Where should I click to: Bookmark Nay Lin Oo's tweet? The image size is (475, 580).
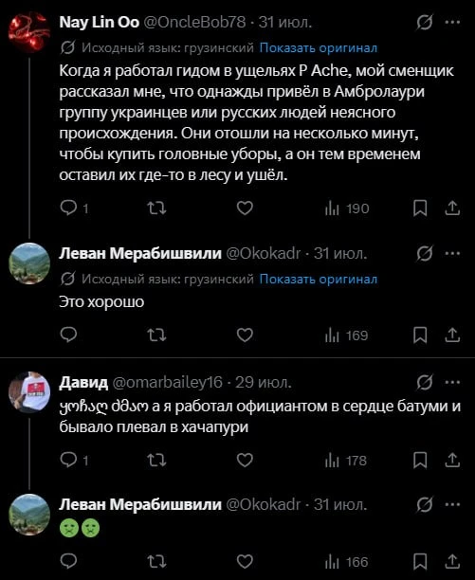click(x=420, y=208)
